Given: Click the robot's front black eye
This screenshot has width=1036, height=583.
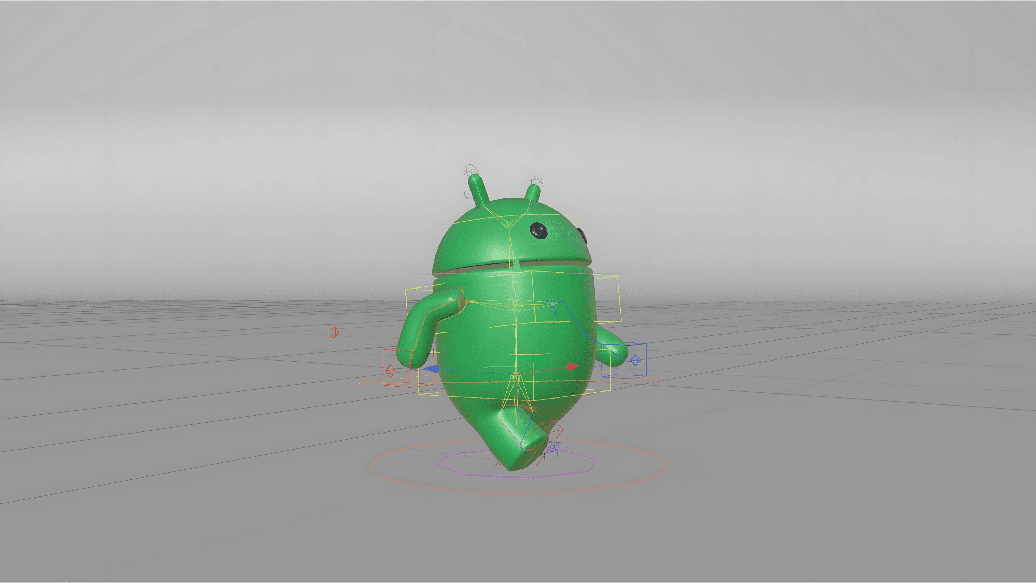Looking at the screenshot, I should [539, 231].
